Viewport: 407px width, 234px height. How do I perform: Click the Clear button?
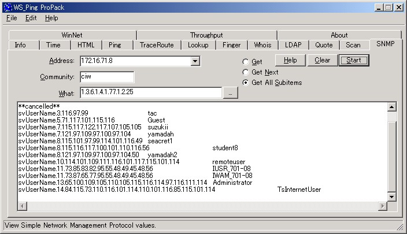[x=323, y=60]
